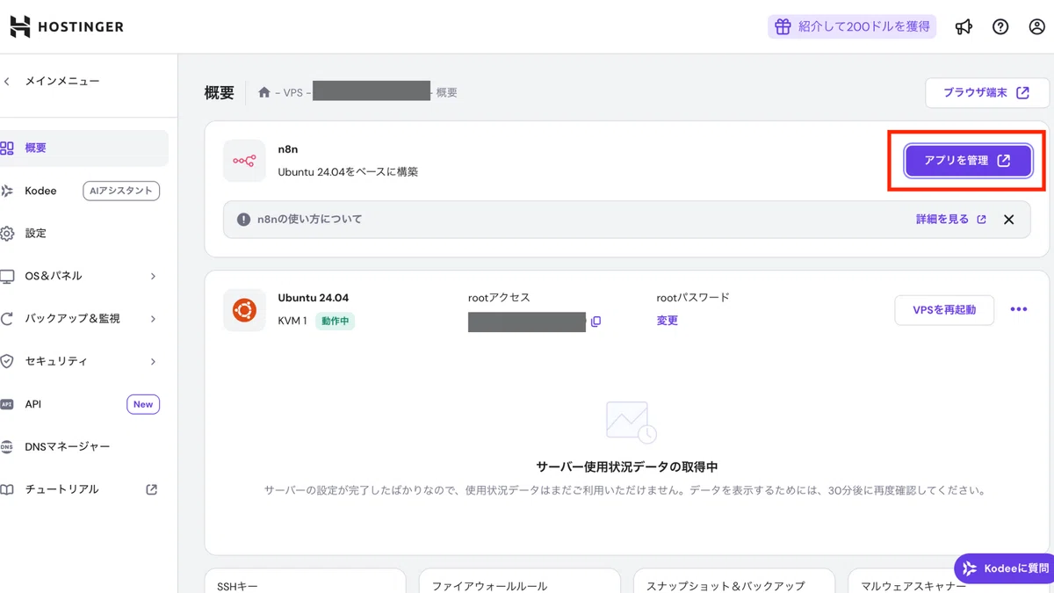Open the Kodeeに質問 chat button
This screenshot has height=593, width=1054.
[1005, 568]
